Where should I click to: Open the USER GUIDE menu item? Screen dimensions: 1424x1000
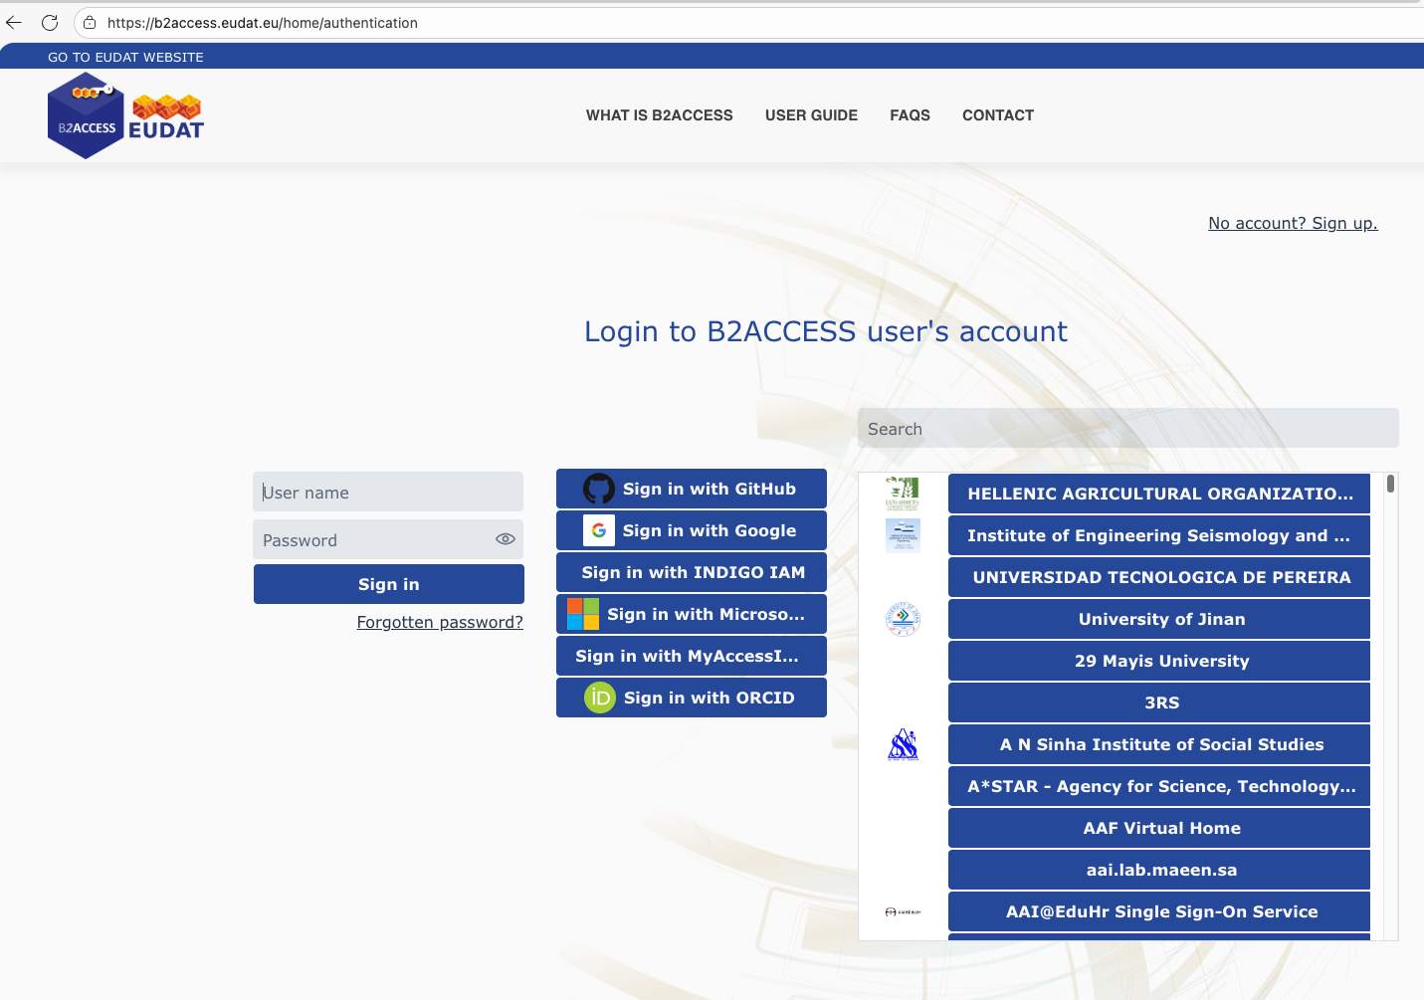[811, 115]
